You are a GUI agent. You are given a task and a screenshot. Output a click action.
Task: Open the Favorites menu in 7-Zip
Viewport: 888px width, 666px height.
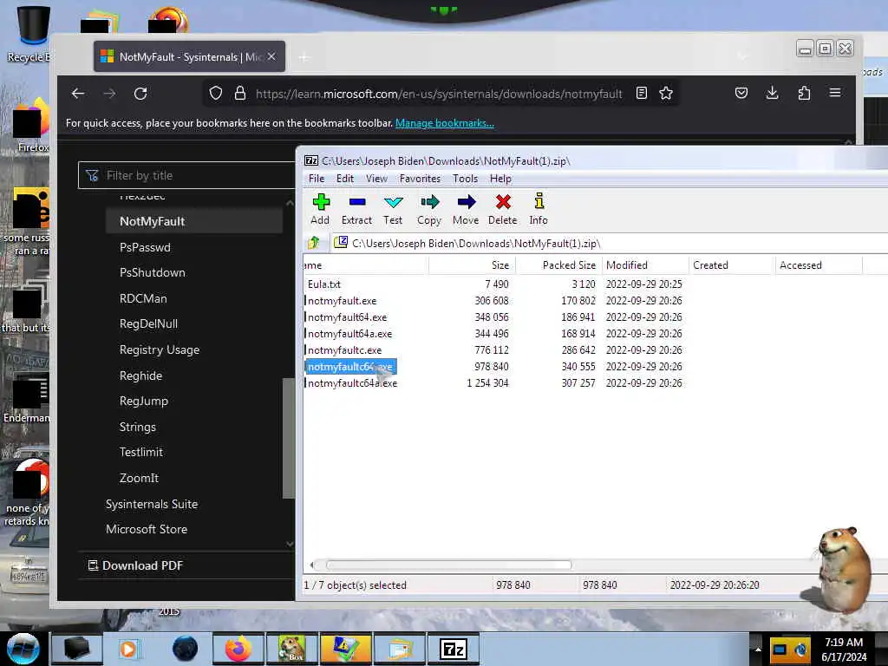[x=420, y=179]
